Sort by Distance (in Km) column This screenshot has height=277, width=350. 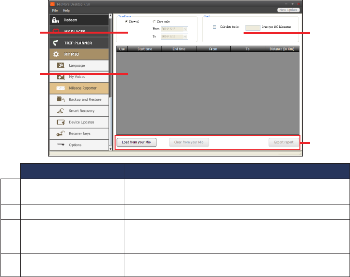click(282, 49)
